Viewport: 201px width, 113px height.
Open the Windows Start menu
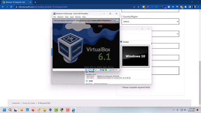4,110
